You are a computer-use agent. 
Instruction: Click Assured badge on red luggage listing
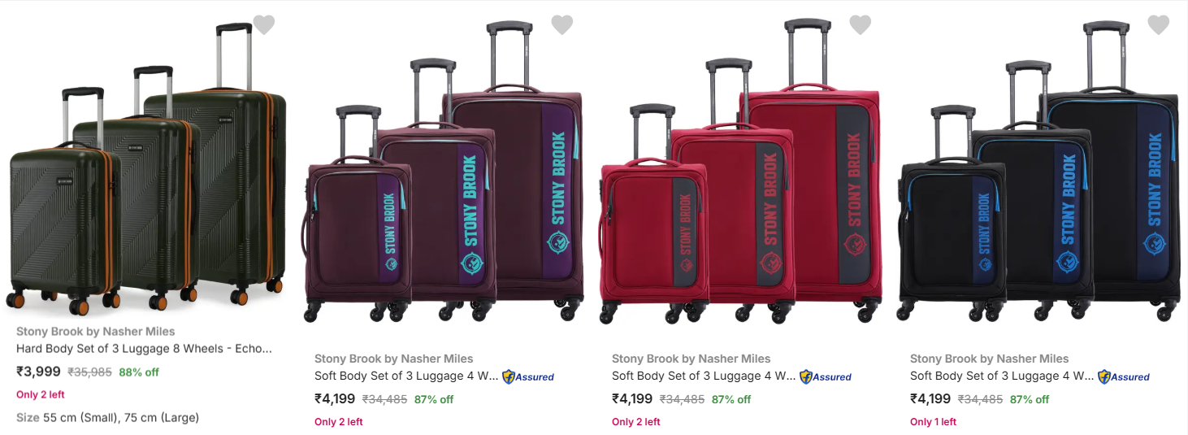point(826,376)
